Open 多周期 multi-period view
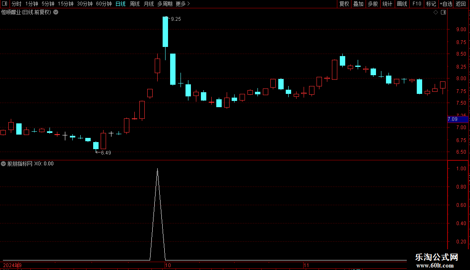The image size is (470, 270). [x=165, y=4]
